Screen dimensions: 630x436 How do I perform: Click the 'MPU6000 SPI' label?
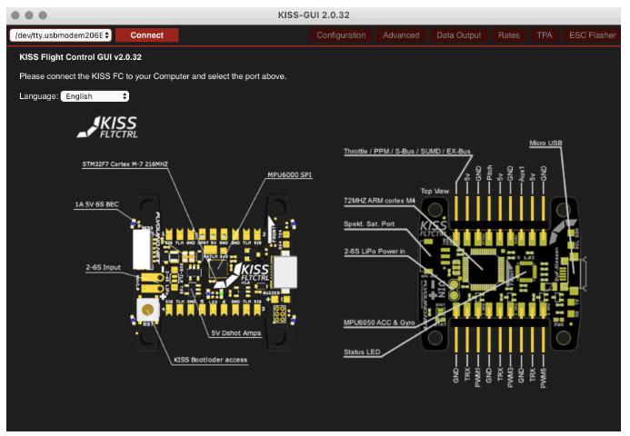coord(289,174)
